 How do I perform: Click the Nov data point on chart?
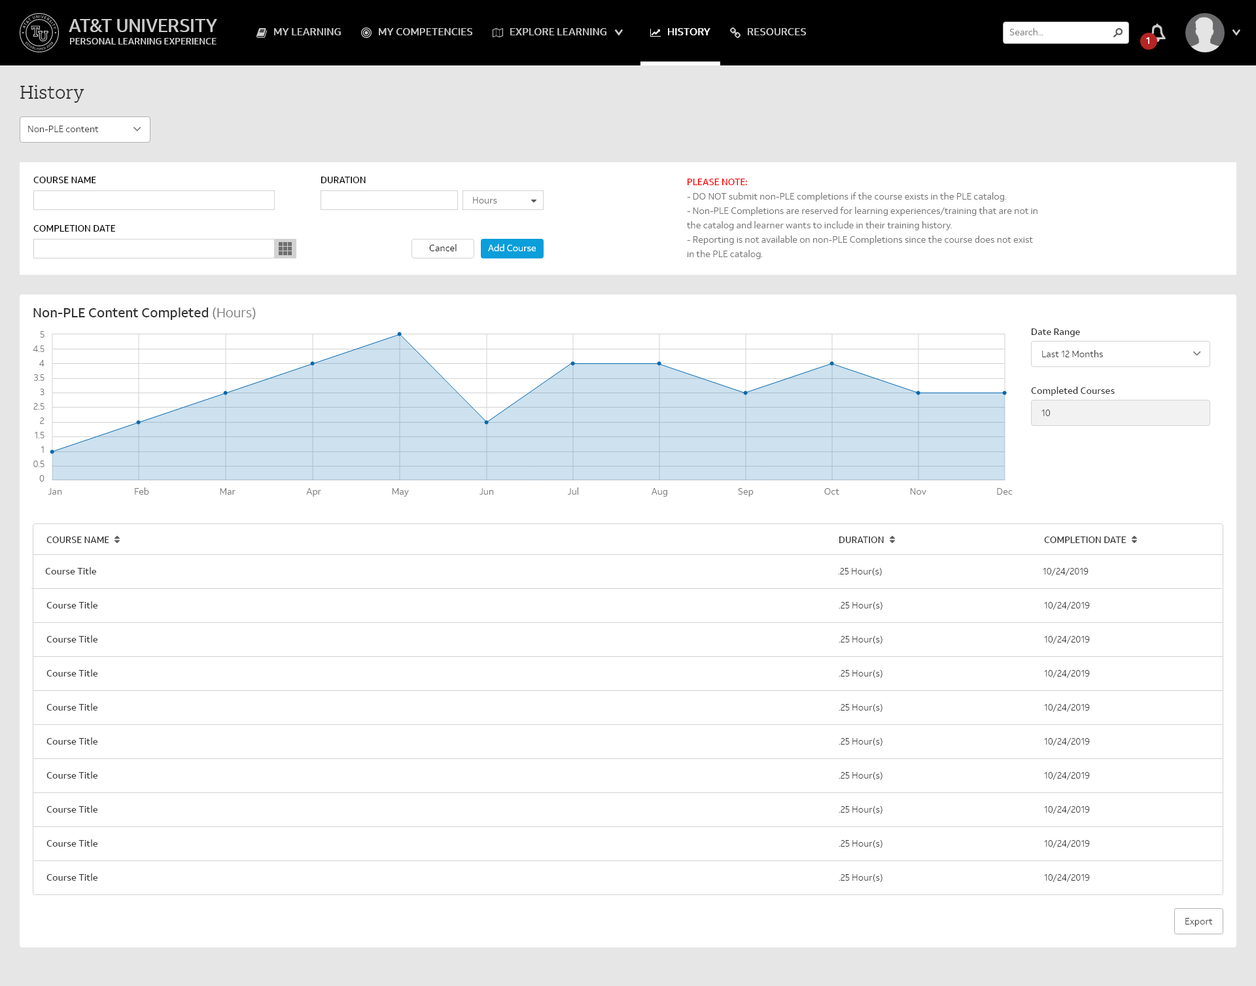(x=918, y=393)
